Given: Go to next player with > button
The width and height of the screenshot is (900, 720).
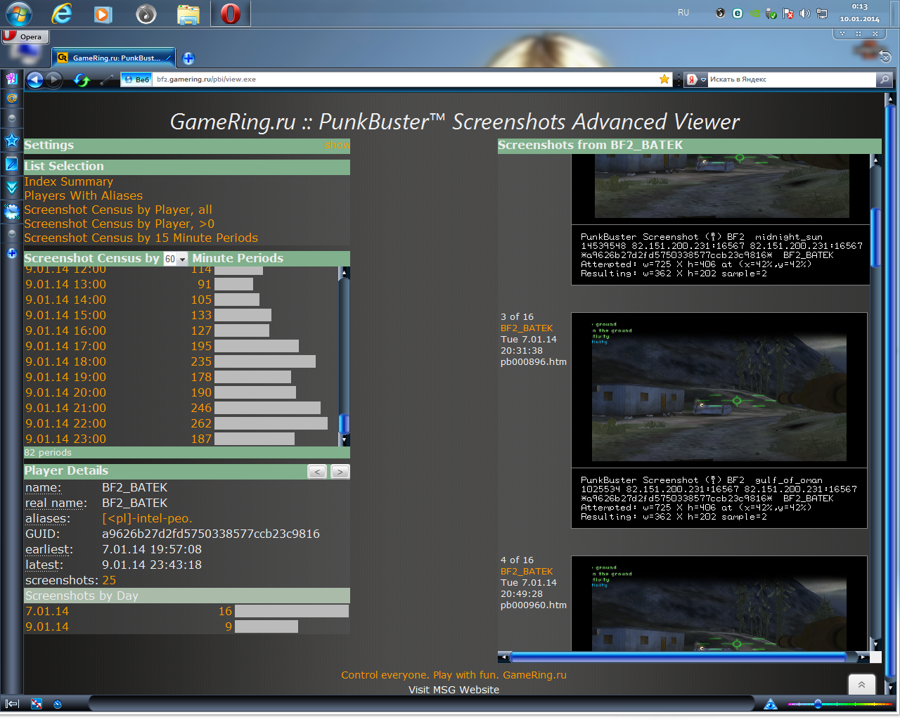Looking at the screenshot, I should click(x=340, y=472).
